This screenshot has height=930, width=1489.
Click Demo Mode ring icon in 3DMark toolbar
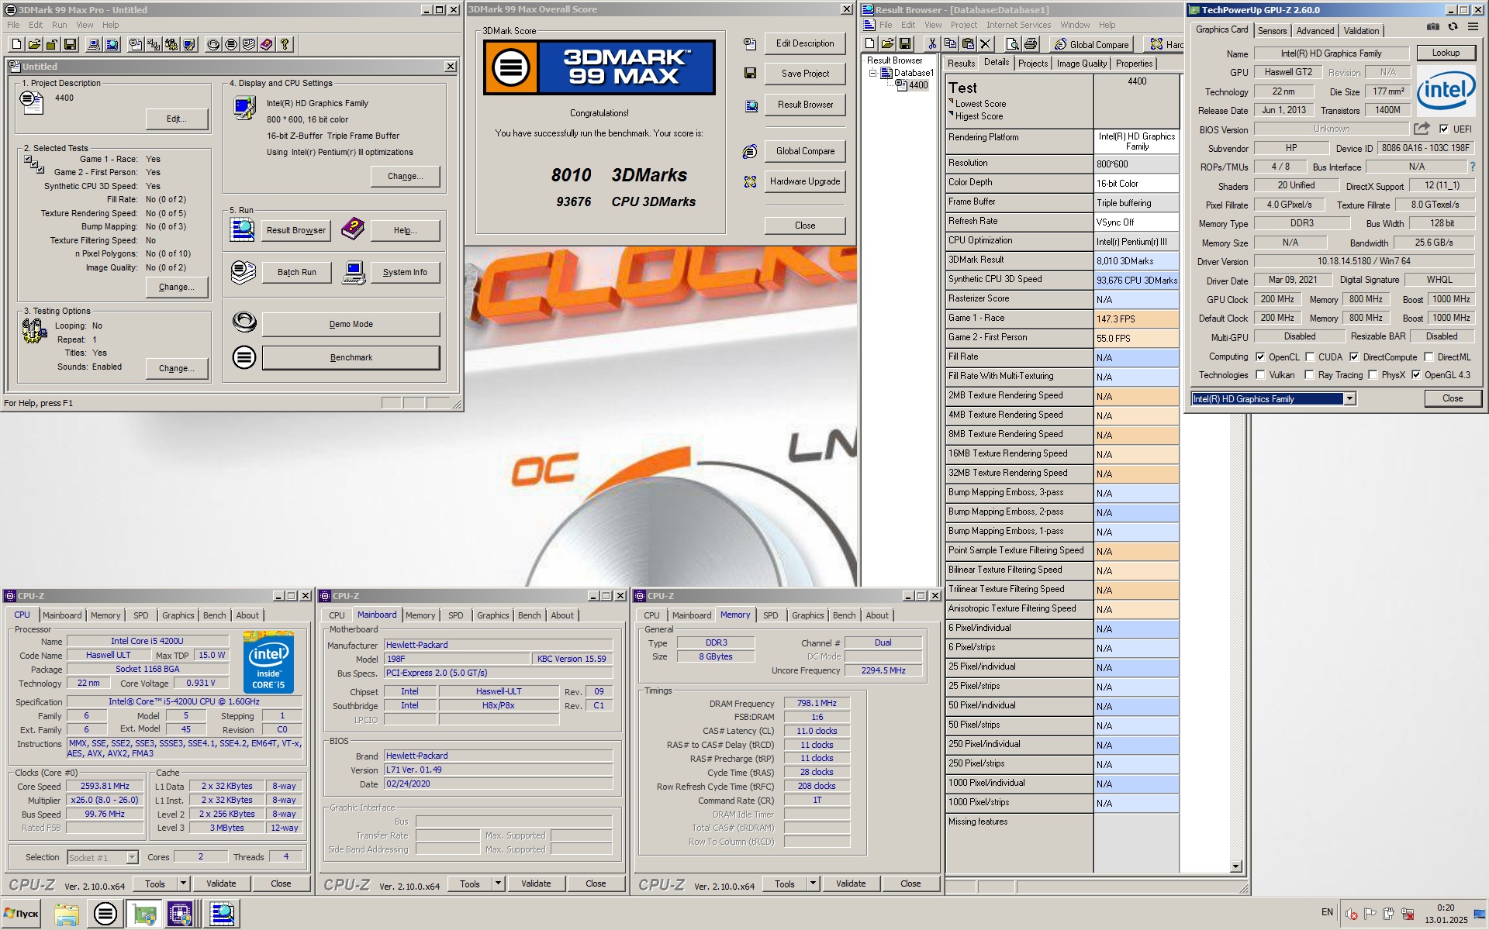click(213, 45)
